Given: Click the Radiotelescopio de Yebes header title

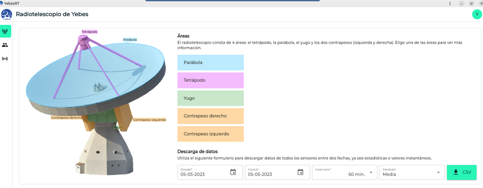Looking at the screenshot, I should tap(52, 14).
